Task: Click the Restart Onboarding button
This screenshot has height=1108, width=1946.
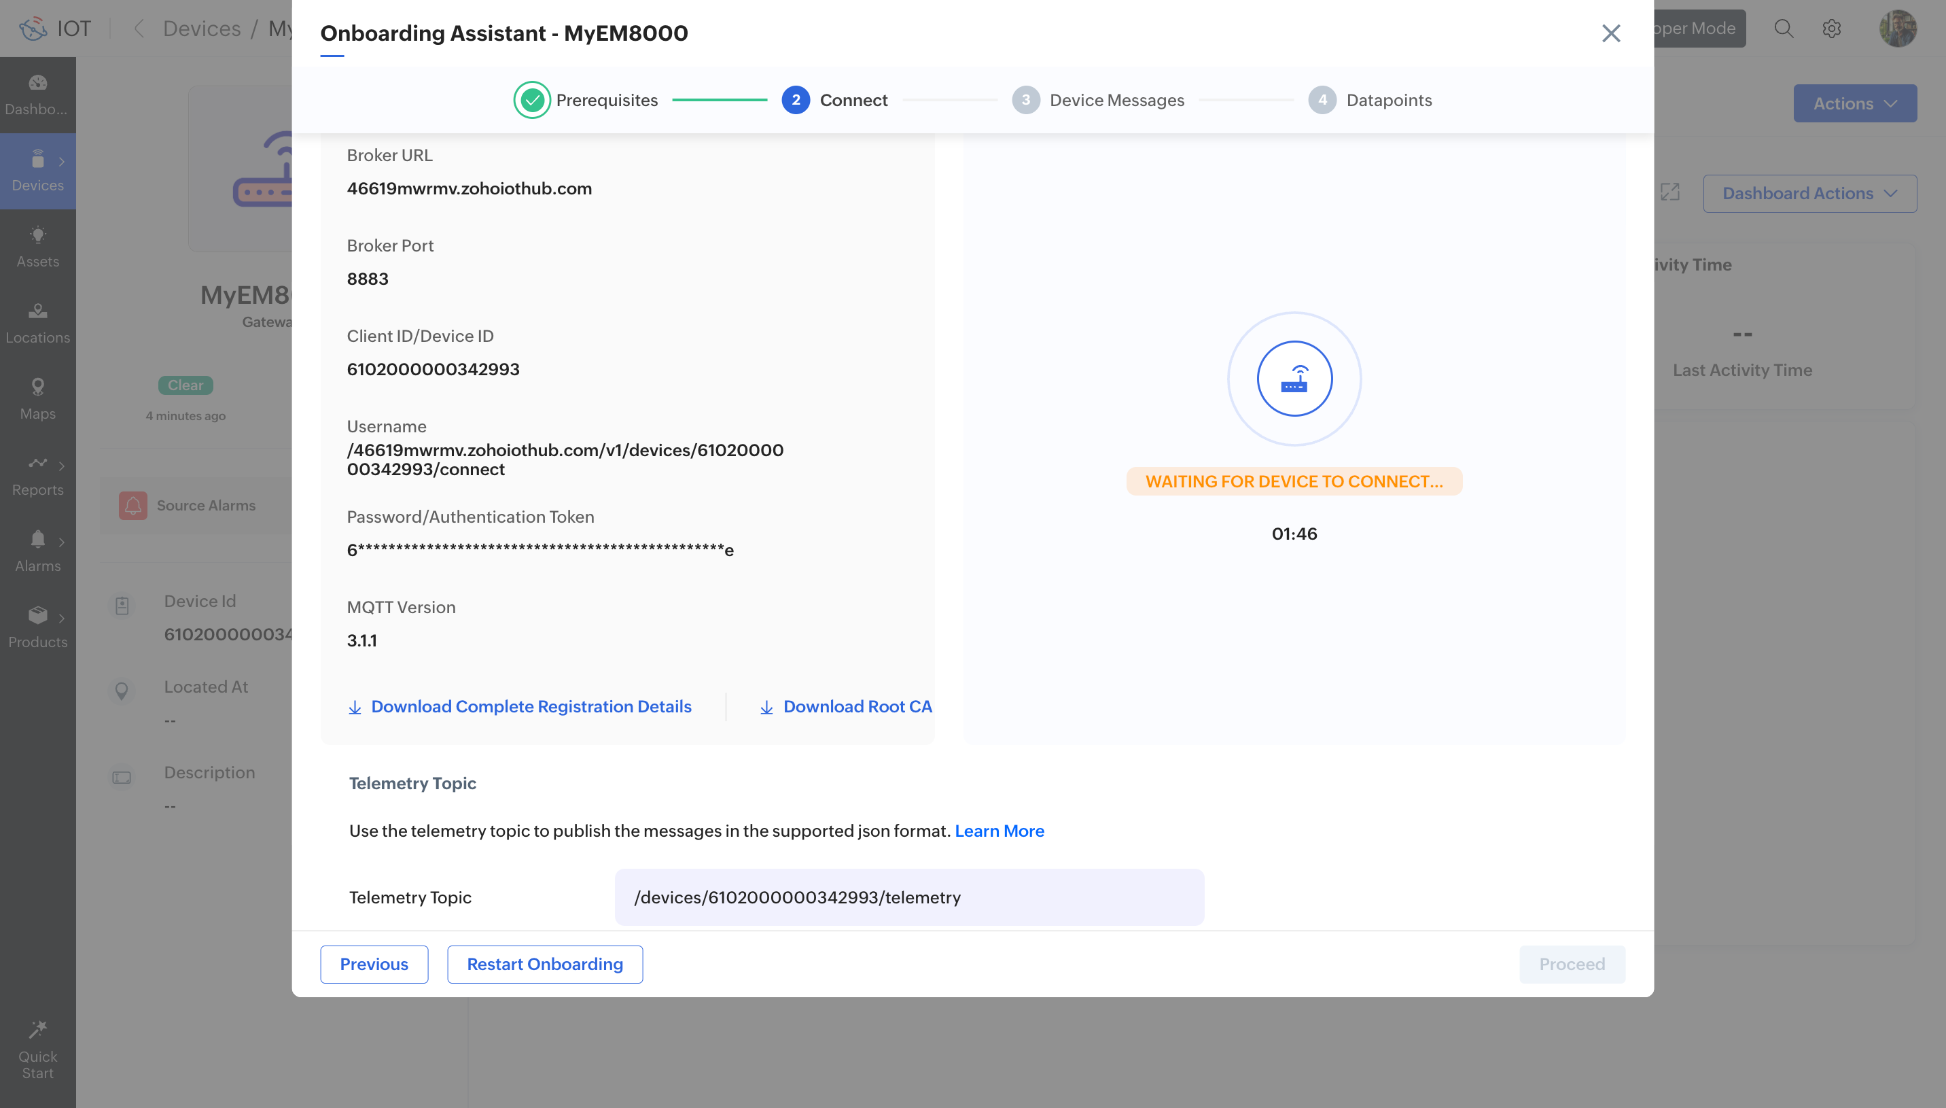Action: (x=544, y=964)
